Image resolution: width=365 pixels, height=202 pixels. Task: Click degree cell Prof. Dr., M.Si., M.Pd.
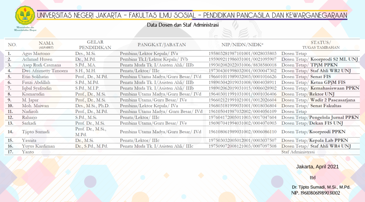tap(91, 132)
